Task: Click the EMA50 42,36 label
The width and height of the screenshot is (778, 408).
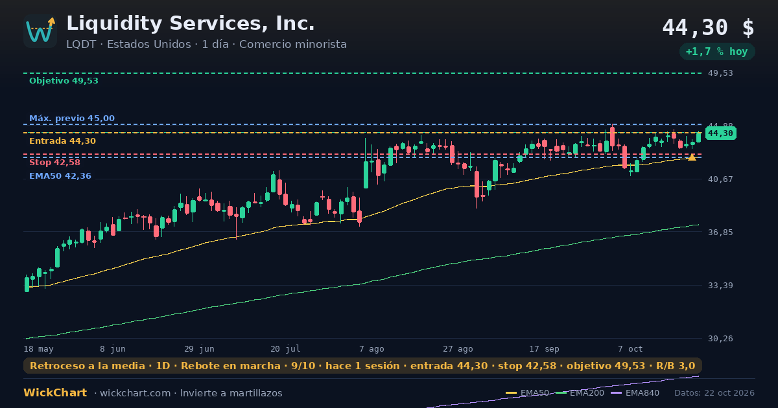Action: pos(60,176)
